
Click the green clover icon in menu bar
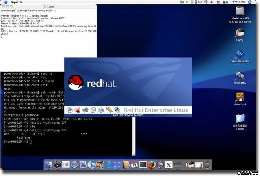[192, 2]
